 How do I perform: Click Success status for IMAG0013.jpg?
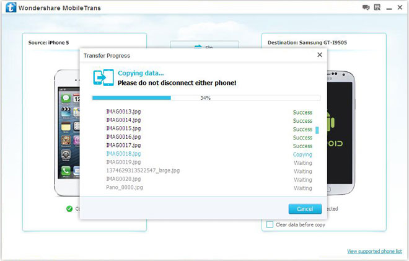302,112
